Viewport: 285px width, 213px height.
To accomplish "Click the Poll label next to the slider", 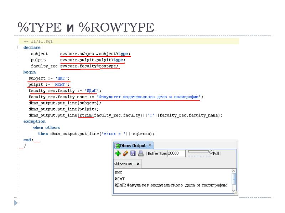I will [216, 153].
